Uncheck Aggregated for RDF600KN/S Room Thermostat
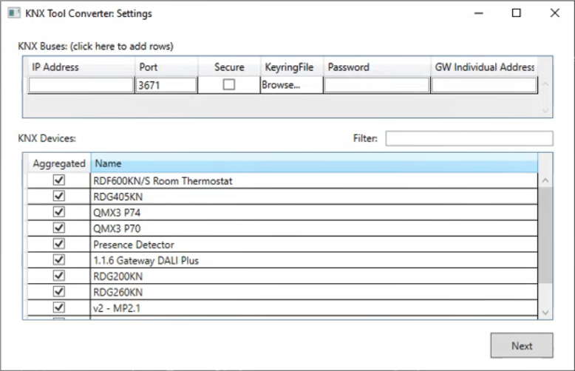 pyautogui.click(x=59, y=180)
